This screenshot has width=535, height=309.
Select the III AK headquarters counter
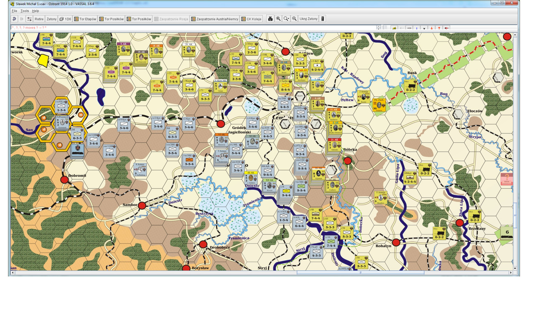[251, 177]
